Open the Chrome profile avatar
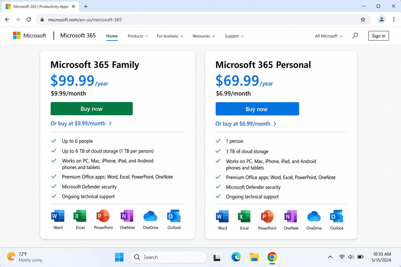The width and height of the screenshot is (401, 267). coord(381,20)
